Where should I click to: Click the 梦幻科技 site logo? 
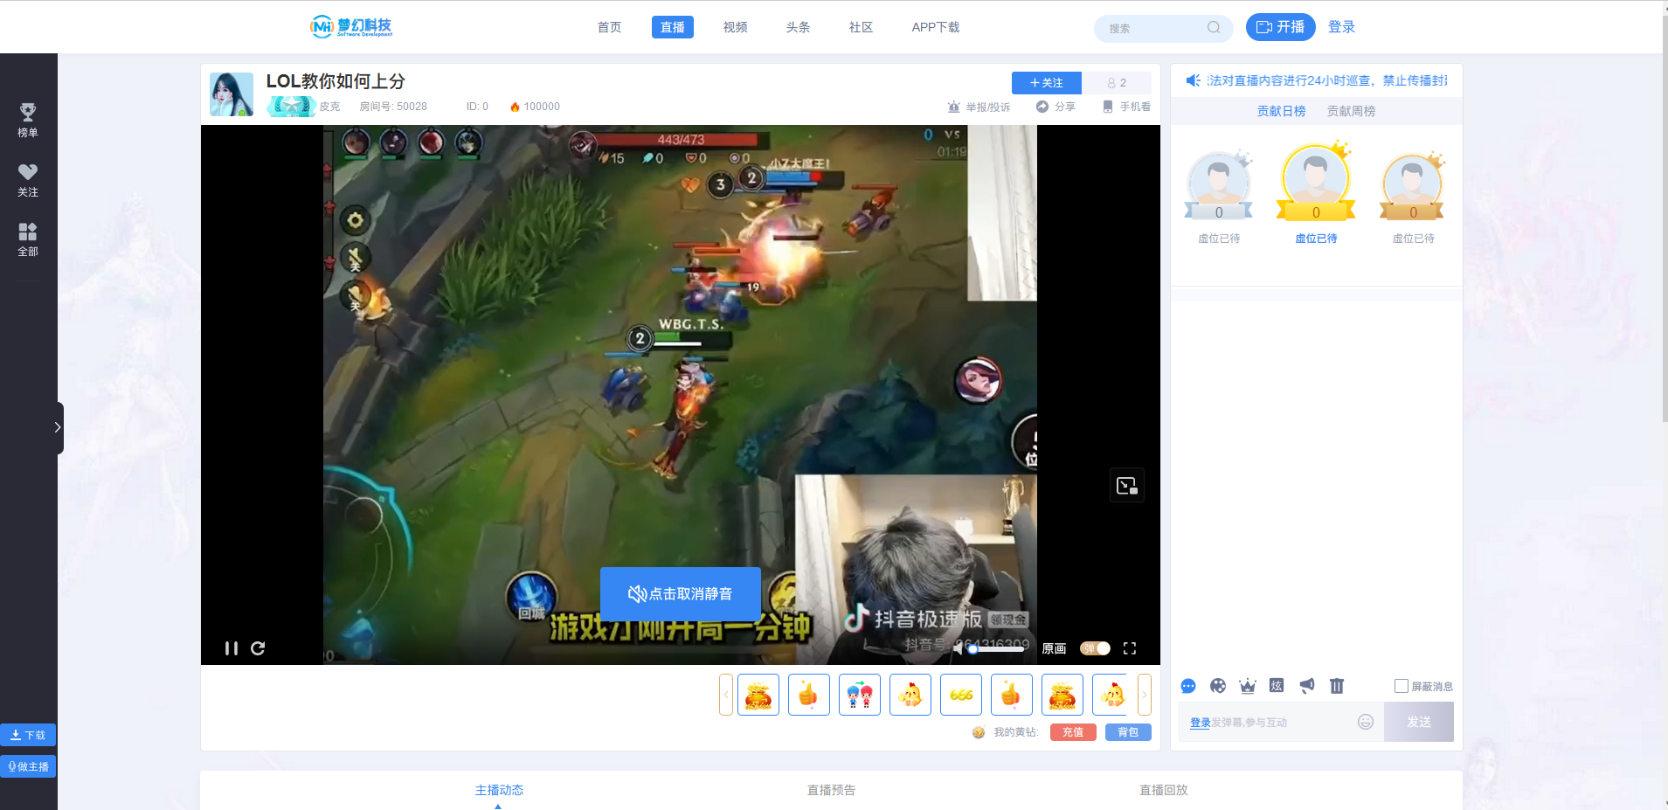coord(351,27)
